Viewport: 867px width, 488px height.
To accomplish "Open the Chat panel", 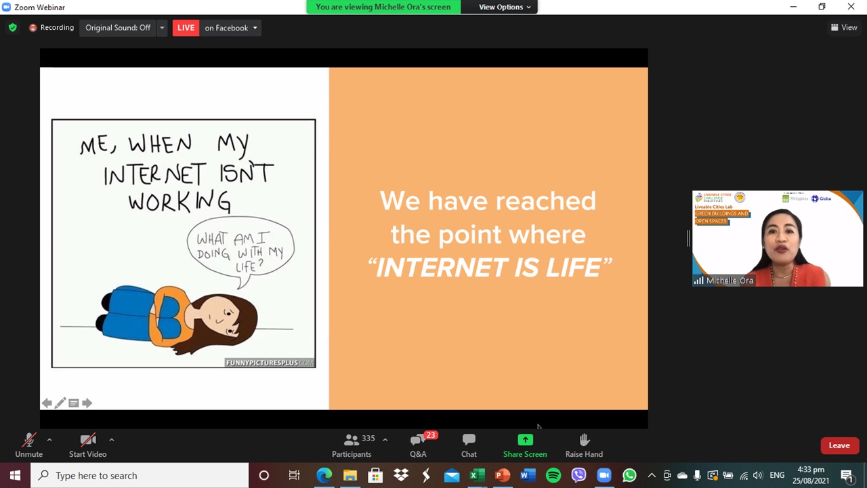I will point(469,445).
